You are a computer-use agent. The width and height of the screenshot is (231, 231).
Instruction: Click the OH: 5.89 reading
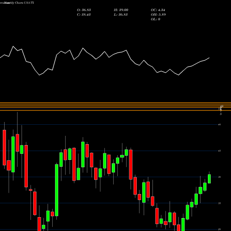[158, 15]
